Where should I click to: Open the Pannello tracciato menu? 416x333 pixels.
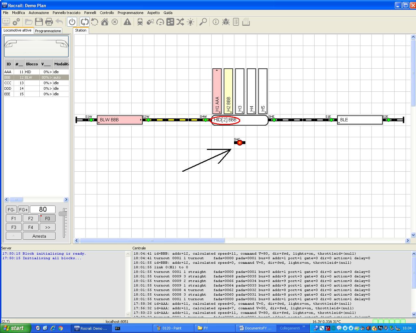pos(67,13)
